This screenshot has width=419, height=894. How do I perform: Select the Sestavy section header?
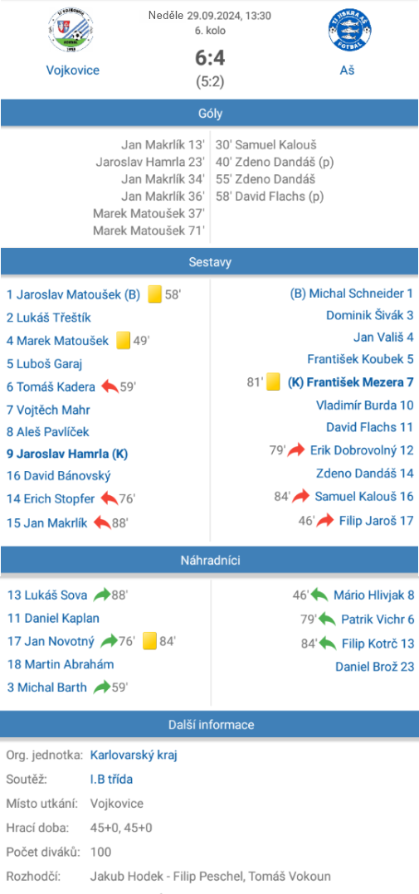(209, 262)
